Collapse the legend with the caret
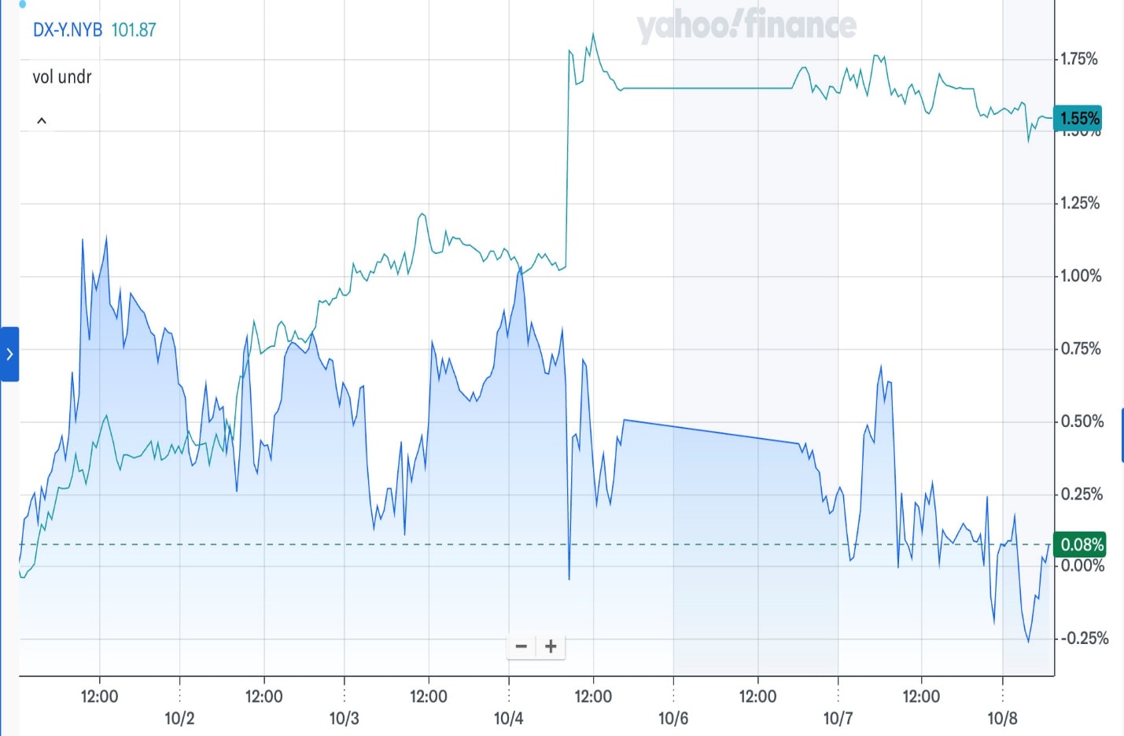Screen dimensions: 1124x736 [x=42, y=120]
